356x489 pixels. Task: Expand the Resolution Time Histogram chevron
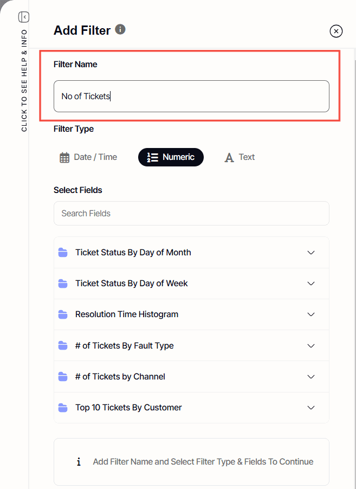(x=311, y=314)
